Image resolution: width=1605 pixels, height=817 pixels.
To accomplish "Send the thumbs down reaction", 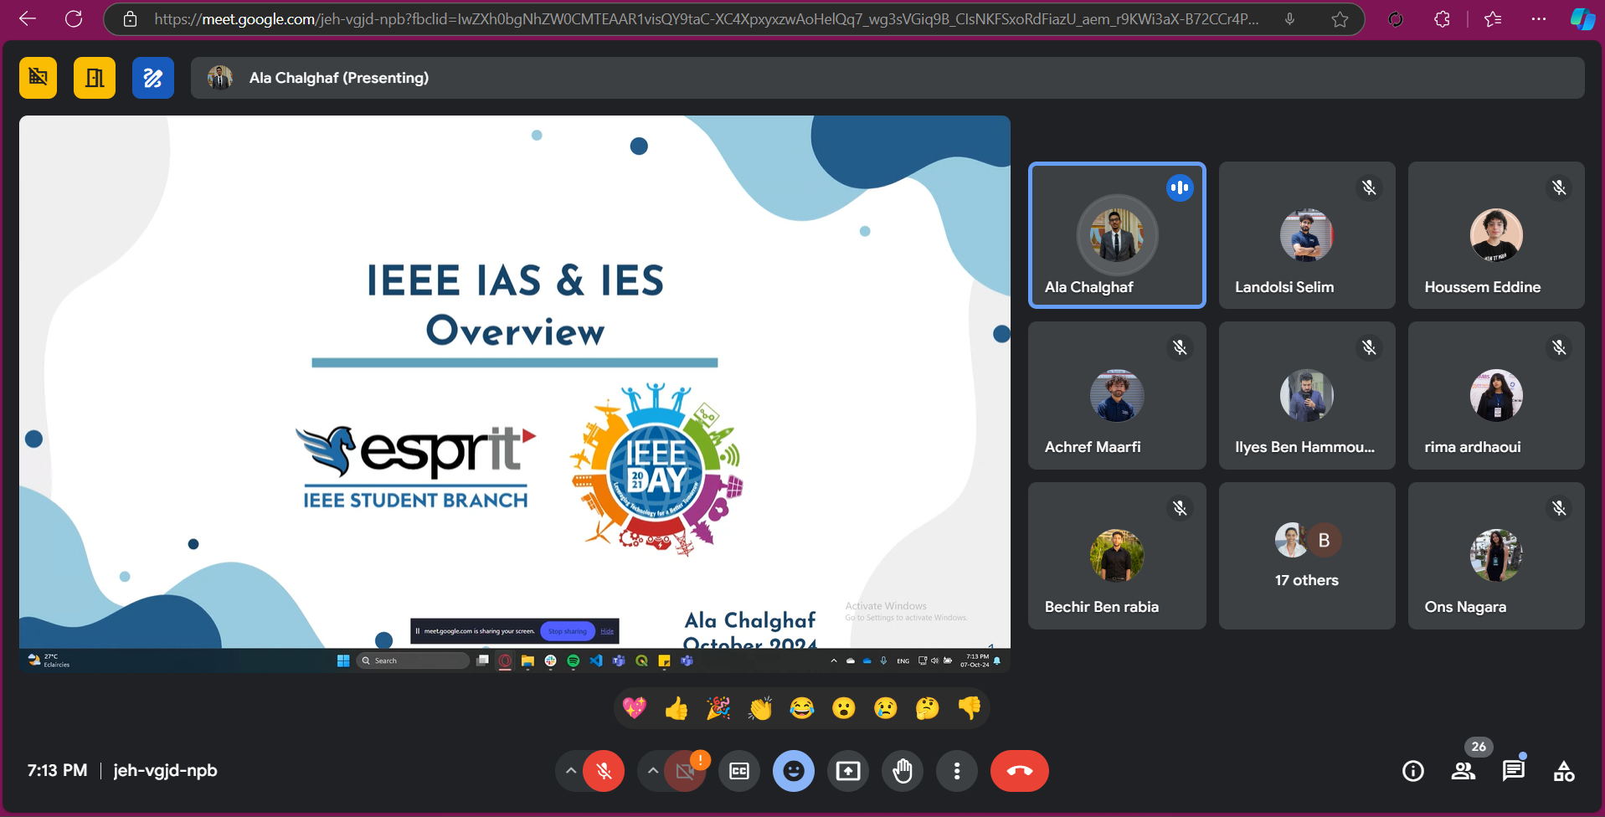I will tap(970, 708).
